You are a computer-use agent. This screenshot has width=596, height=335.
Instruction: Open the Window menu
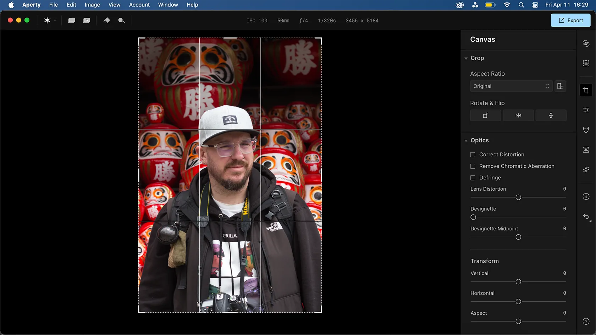(168, 5)
